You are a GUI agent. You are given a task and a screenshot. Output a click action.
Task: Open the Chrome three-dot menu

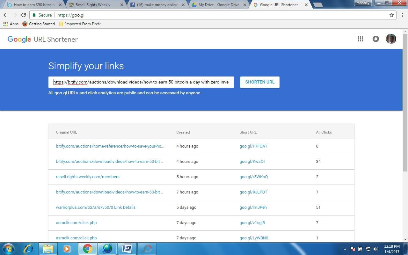click(x=402, y=15)
